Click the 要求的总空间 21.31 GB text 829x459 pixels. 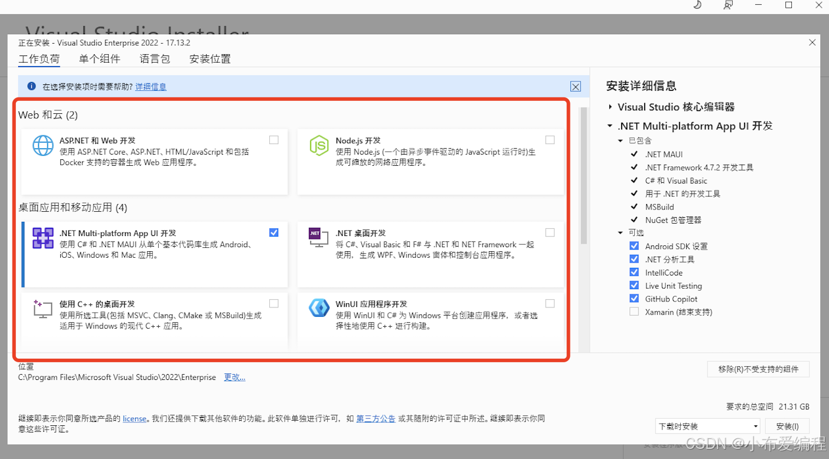coord(768,406)
